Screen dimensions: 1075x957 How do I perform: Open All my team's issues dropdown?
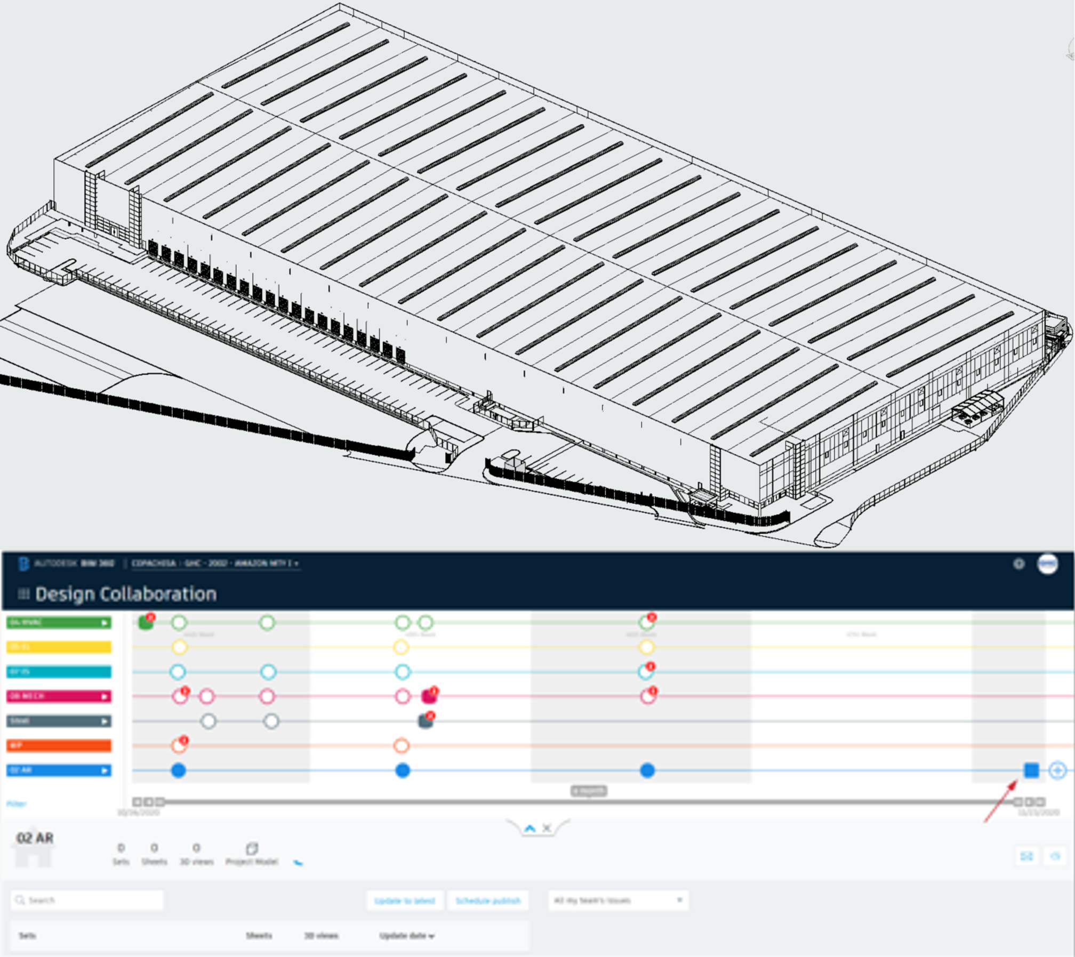pos(618,900)
